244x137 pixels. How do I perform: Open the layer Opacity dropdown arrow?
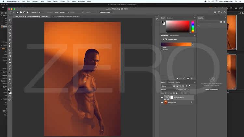coord(189,90)
